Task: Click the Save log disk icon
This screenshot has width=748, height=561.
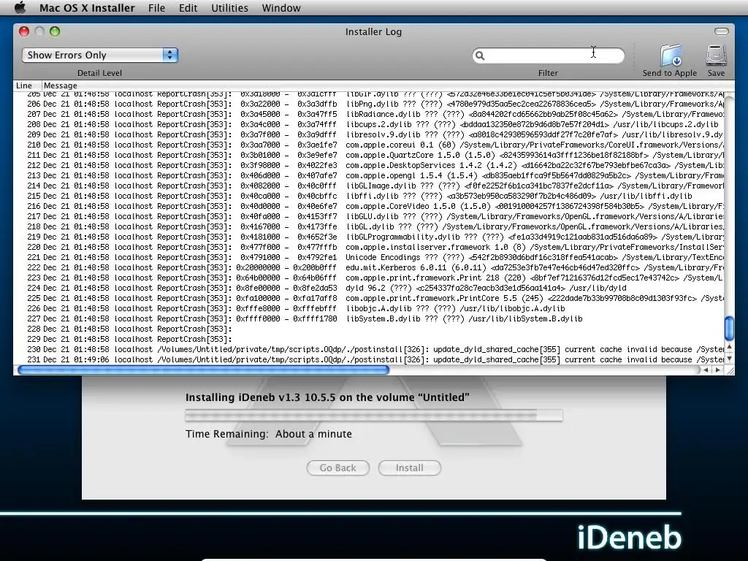Action: (716, 56)
